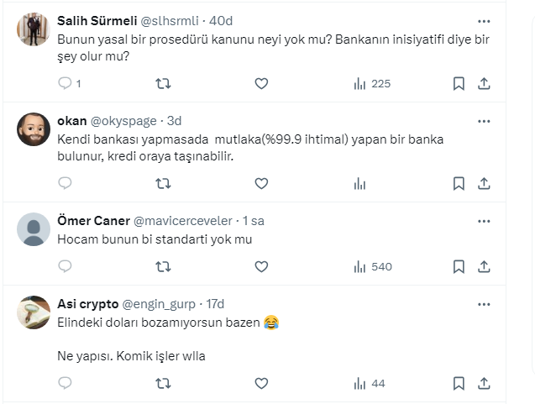View analytics for Ömer Caner's tweet
The width and height of the screenshot is (535, 404).
pos(371,266)
